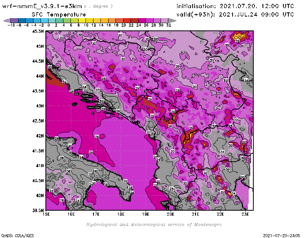Pick the red-orange 18 to 20 swatch
308x238 pixels.
120,21
